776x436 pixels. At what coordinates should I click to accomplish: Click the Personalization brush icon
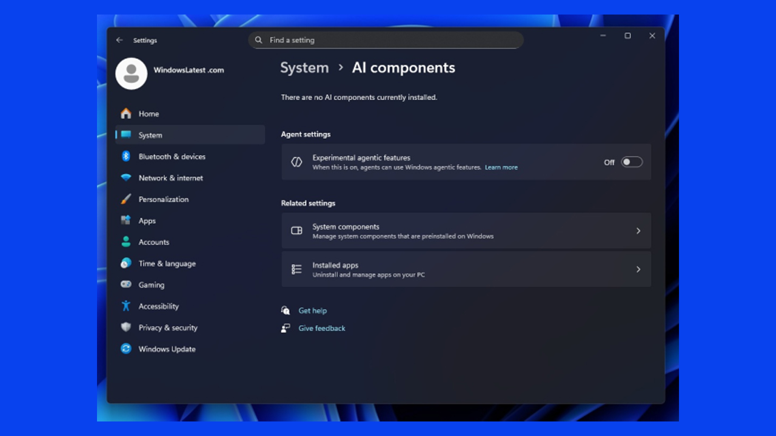(126, 199)
